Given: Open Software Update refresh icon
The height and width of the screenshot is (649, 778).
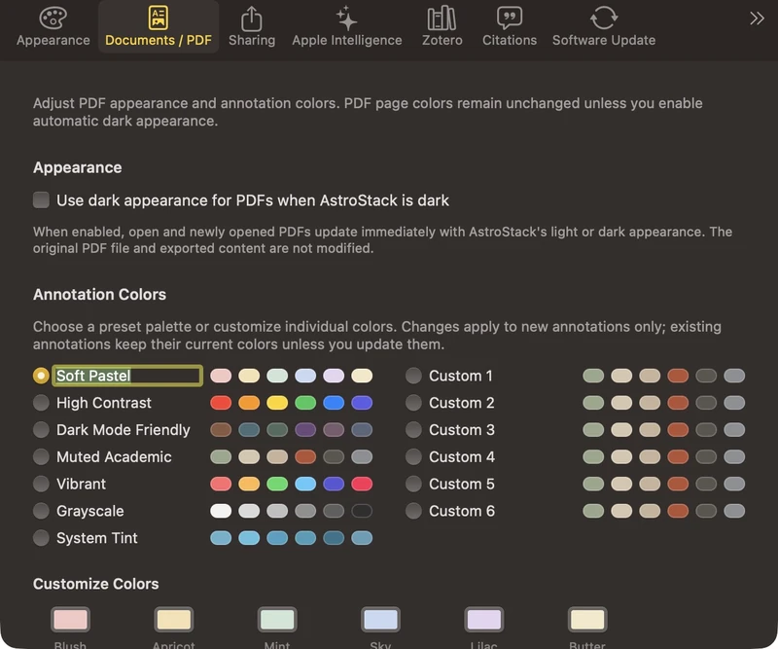Looking at the screenshot, I should point(604,18).
